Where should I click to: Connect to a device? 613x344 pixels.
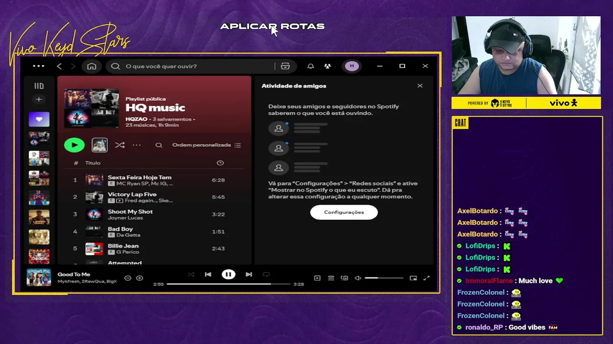coord(344,278)
